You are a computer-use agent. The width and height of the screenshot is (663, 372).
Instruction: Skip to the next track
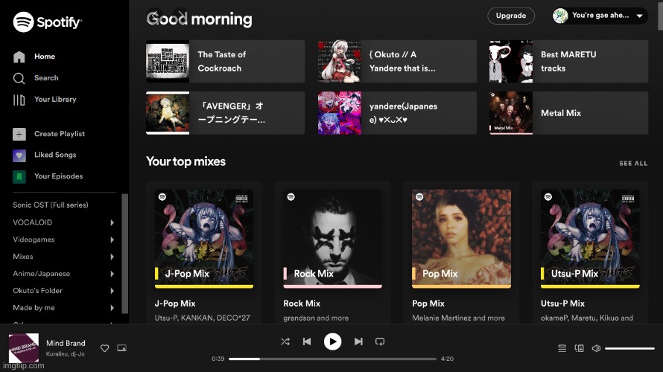(x=358, y=341)
